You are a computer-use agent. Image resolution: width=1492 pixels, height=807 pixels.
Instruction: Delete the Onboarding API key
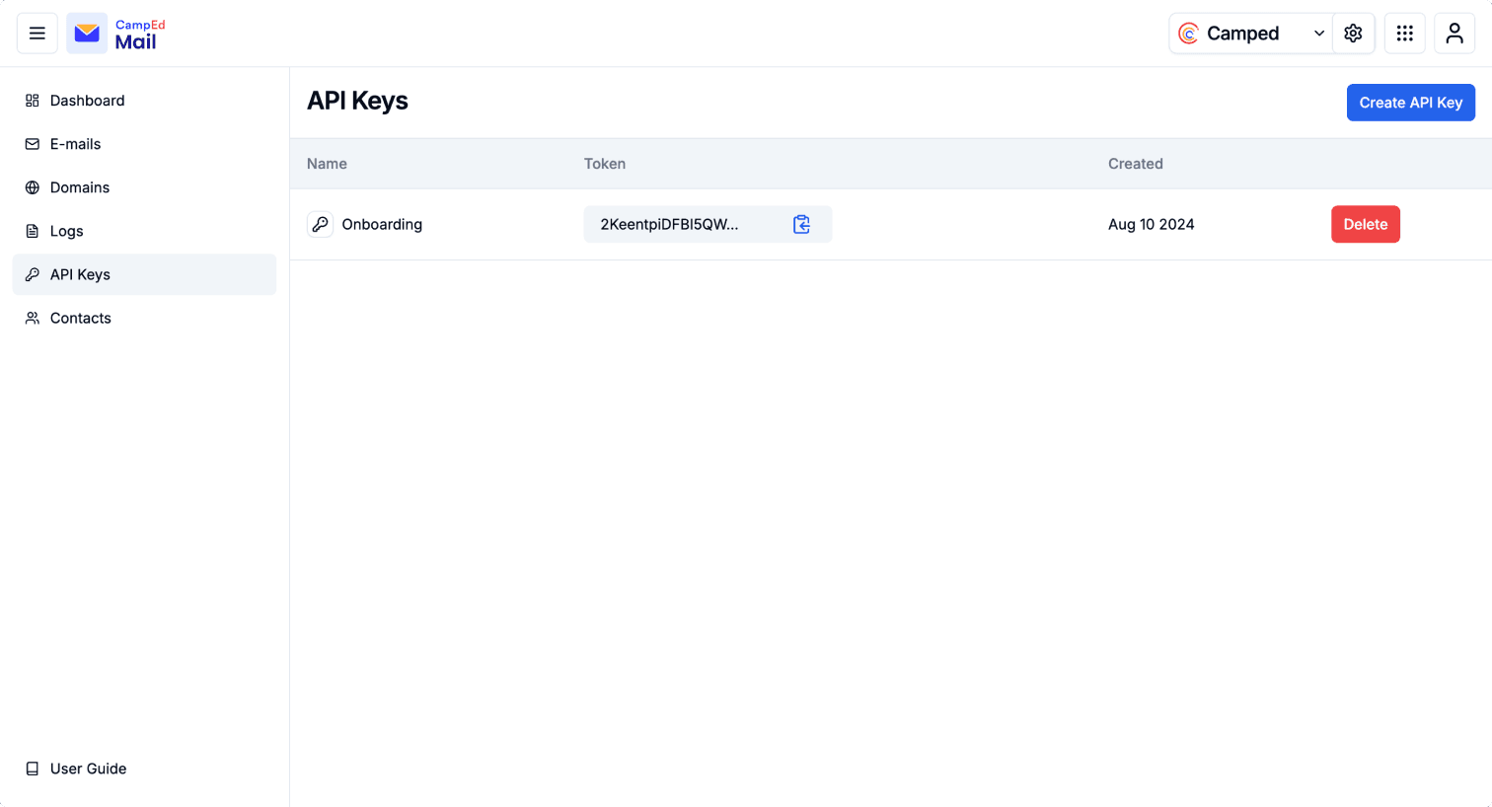click(x=1365, y=224)
